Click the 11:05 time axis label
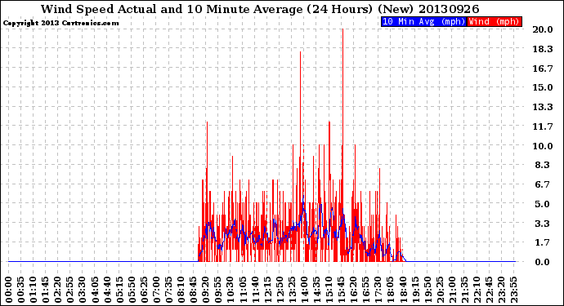Screen dimensions: 564x306 243,290
